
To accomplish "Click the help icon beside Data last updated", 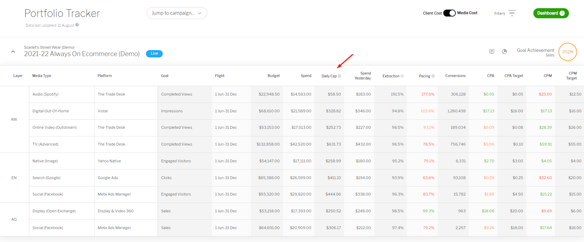I will tap(77, 25).
